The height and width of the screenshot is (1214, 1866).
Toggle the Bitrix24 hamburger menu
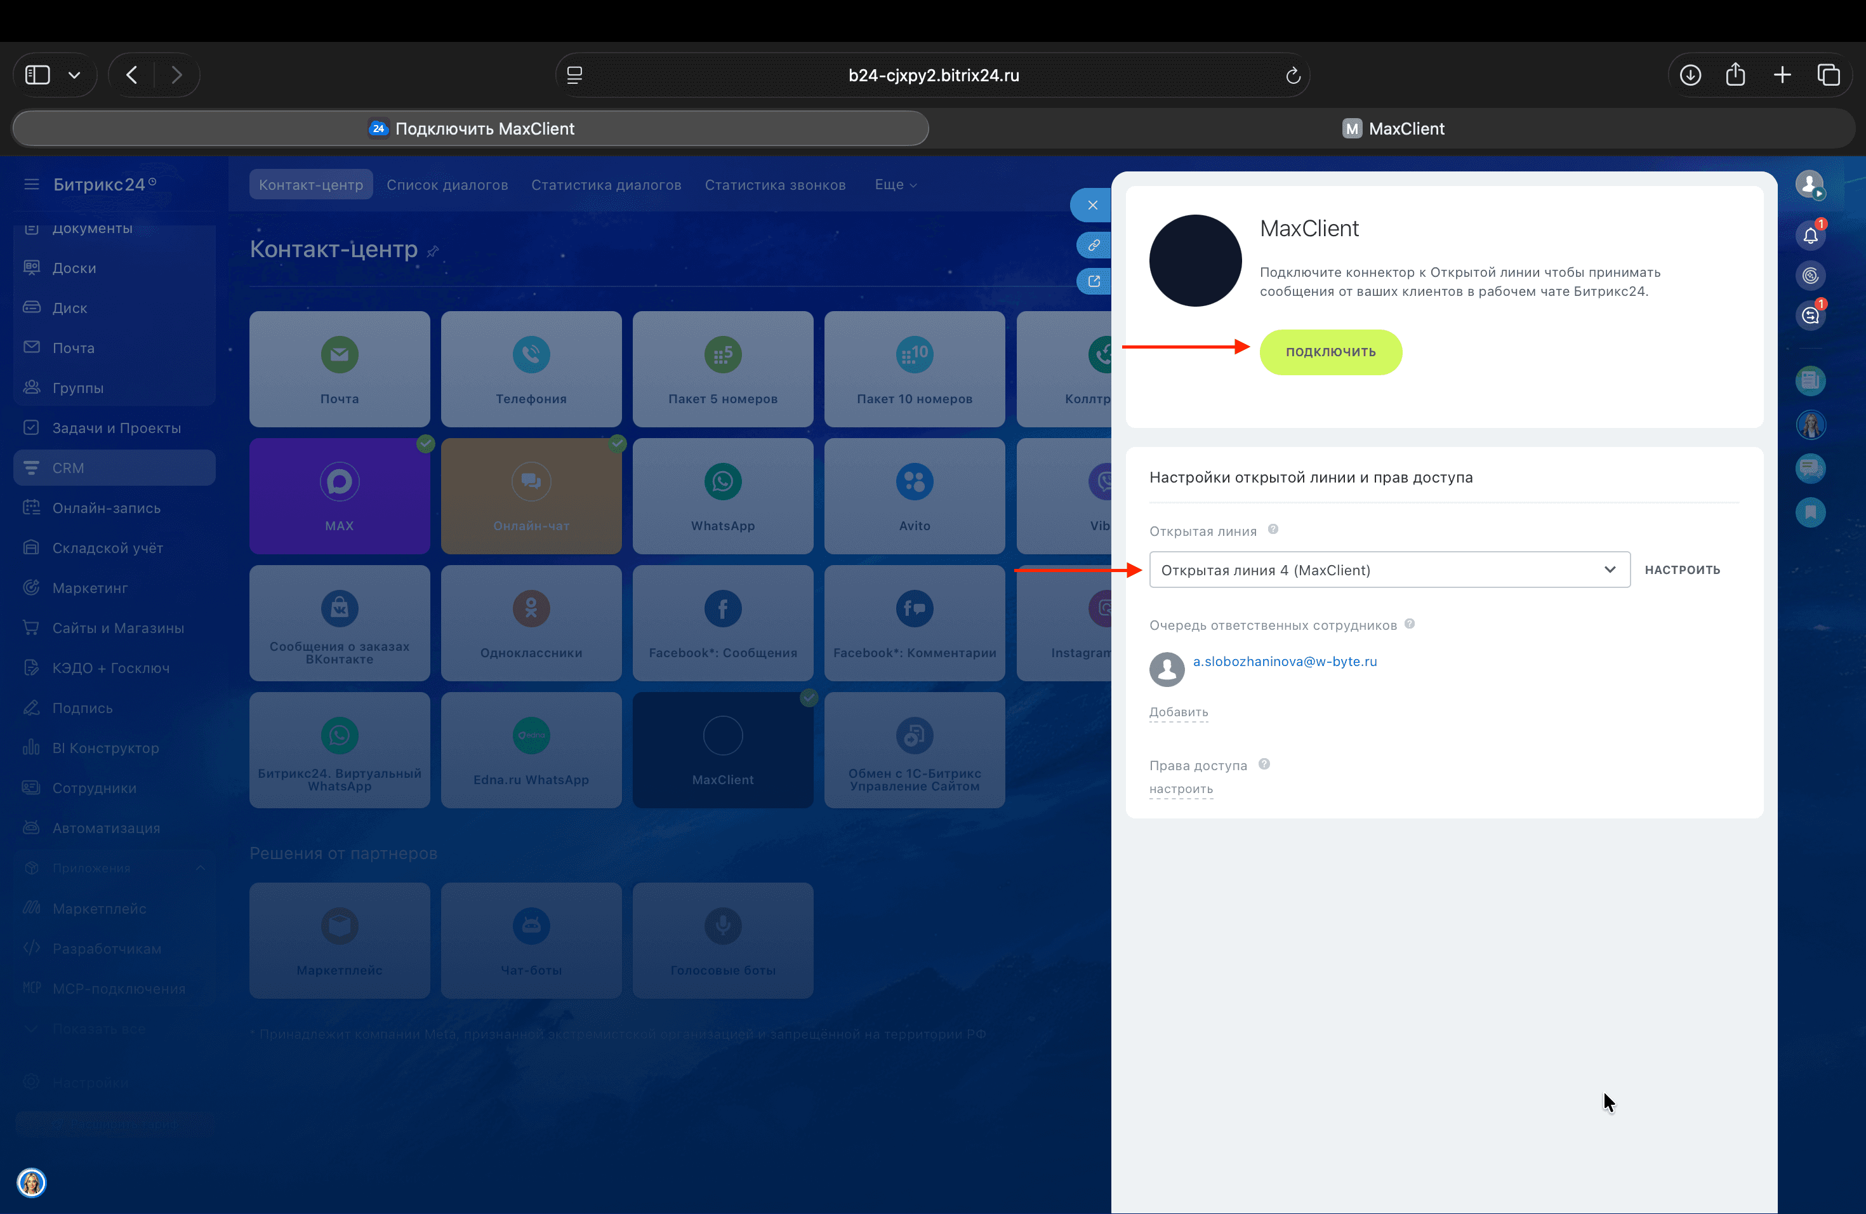pyautogui.click(x=31, y=184)
